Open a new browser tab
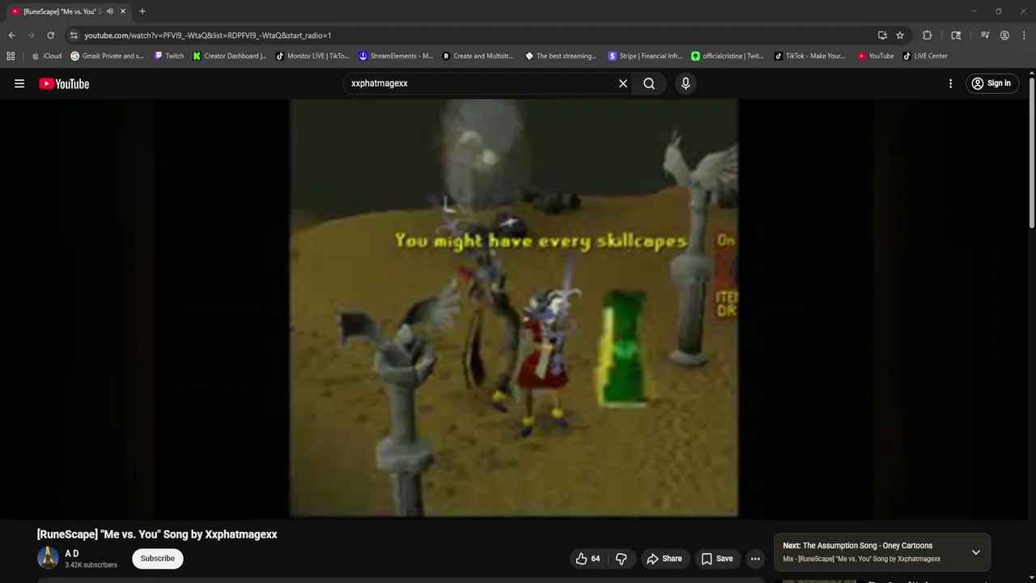The image size is (1036, 583). [142, 11]
